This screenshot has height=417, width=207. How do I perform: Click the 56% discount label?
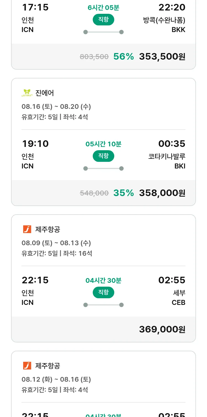[x=123, y=56]
